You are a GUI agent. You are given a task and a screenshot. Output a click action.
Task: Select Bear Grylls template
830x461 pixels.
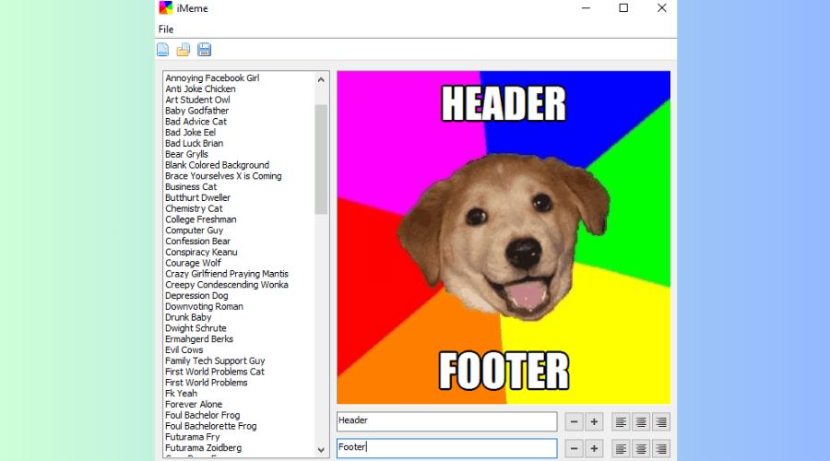click(186, 154)
